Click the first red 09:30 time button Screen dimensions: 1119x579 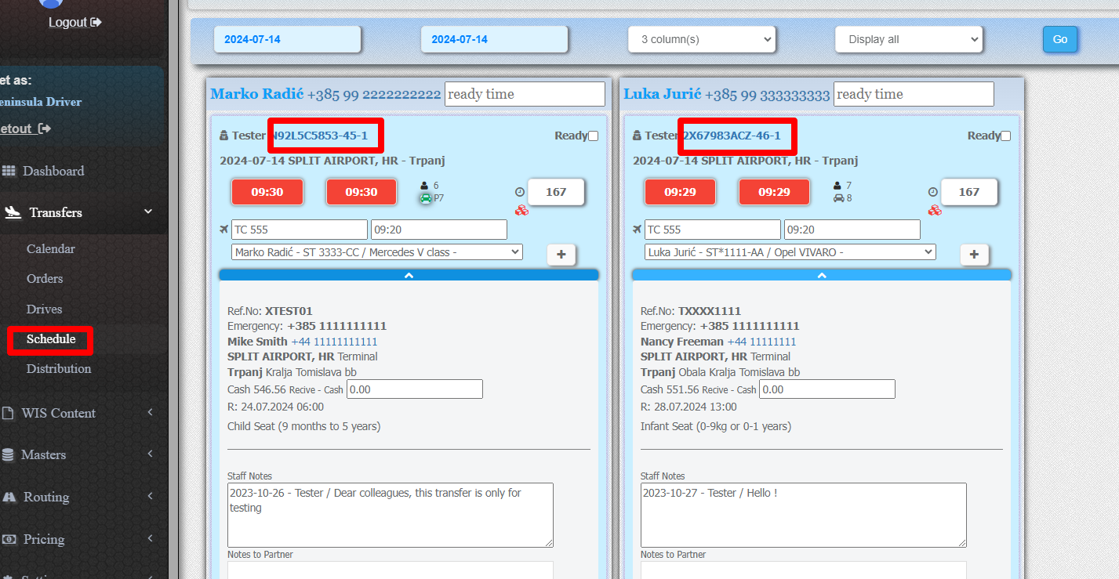coord(267,192)
